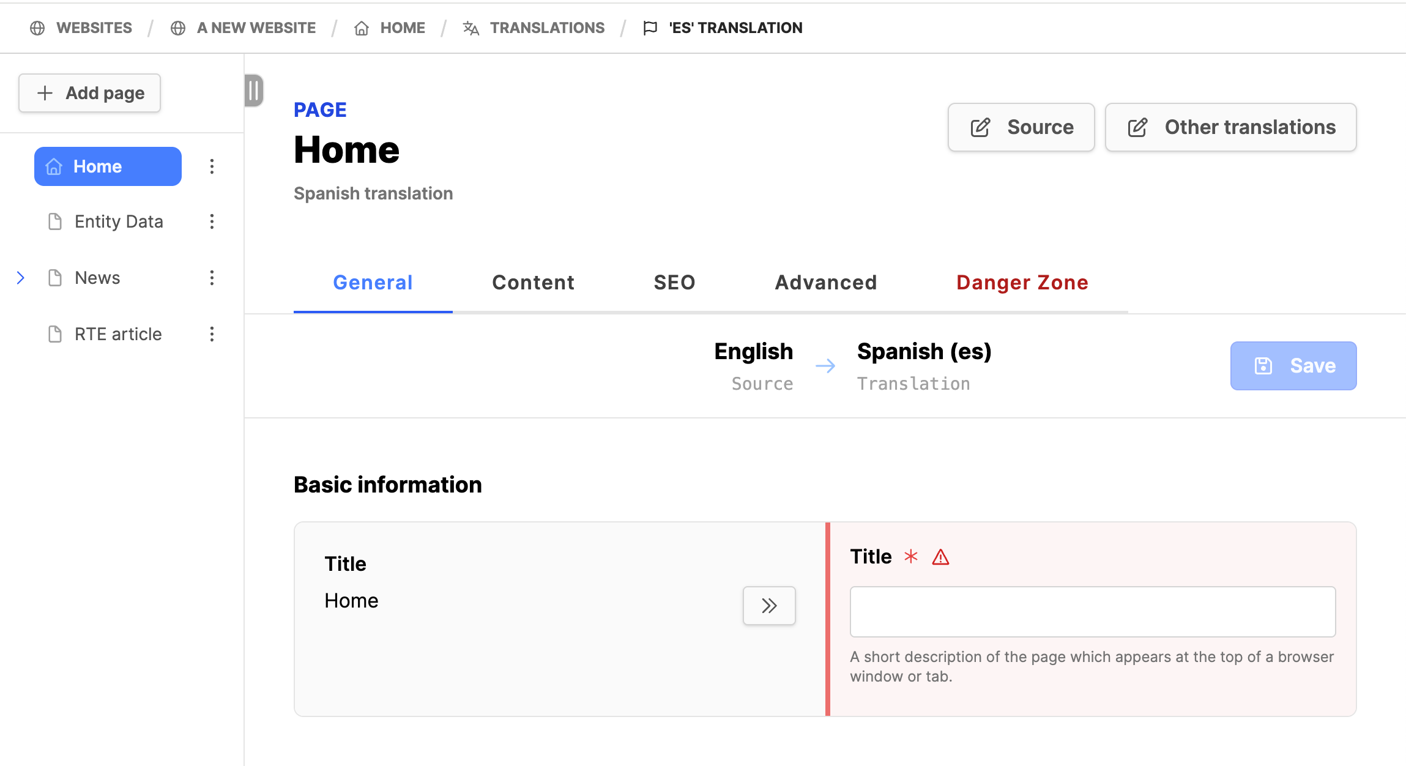
Task: Focus the Spanish Title input field
Action: pyautogui.click(x=1092, y=612)
